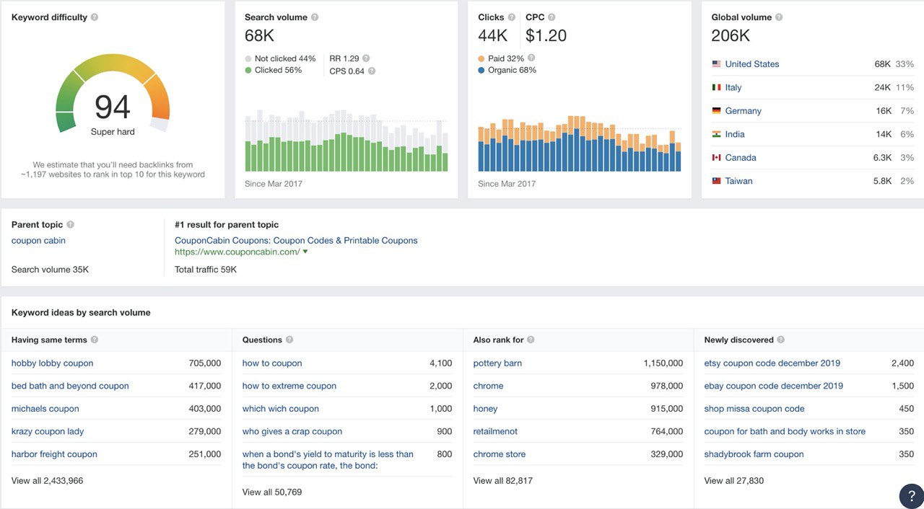Click the retailmenot keyword link
The width and height of the screenshot is (924, 509).
pyautogui.click(x=495, y=432)
